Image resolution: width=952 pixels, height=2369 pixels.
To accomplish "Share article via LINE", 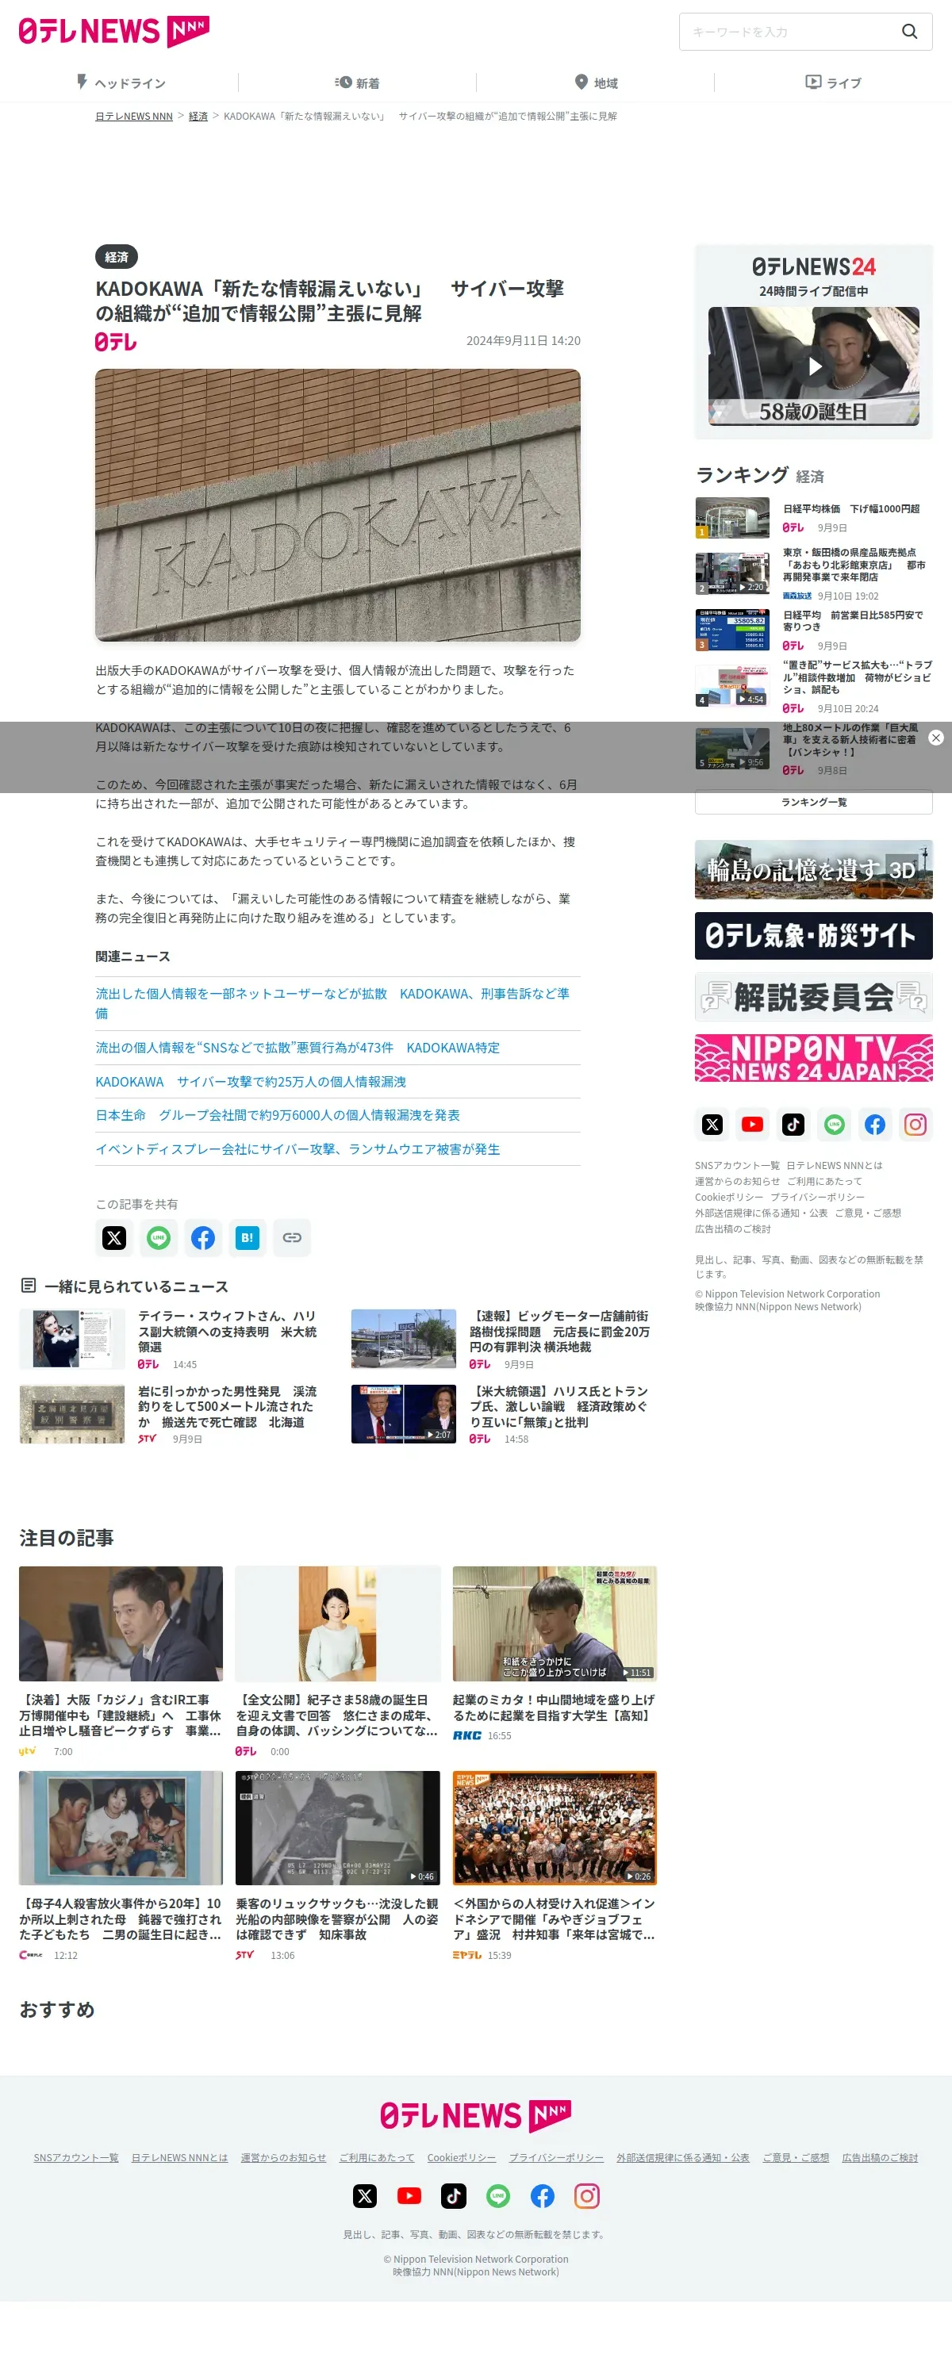I will click(158, 1237).
